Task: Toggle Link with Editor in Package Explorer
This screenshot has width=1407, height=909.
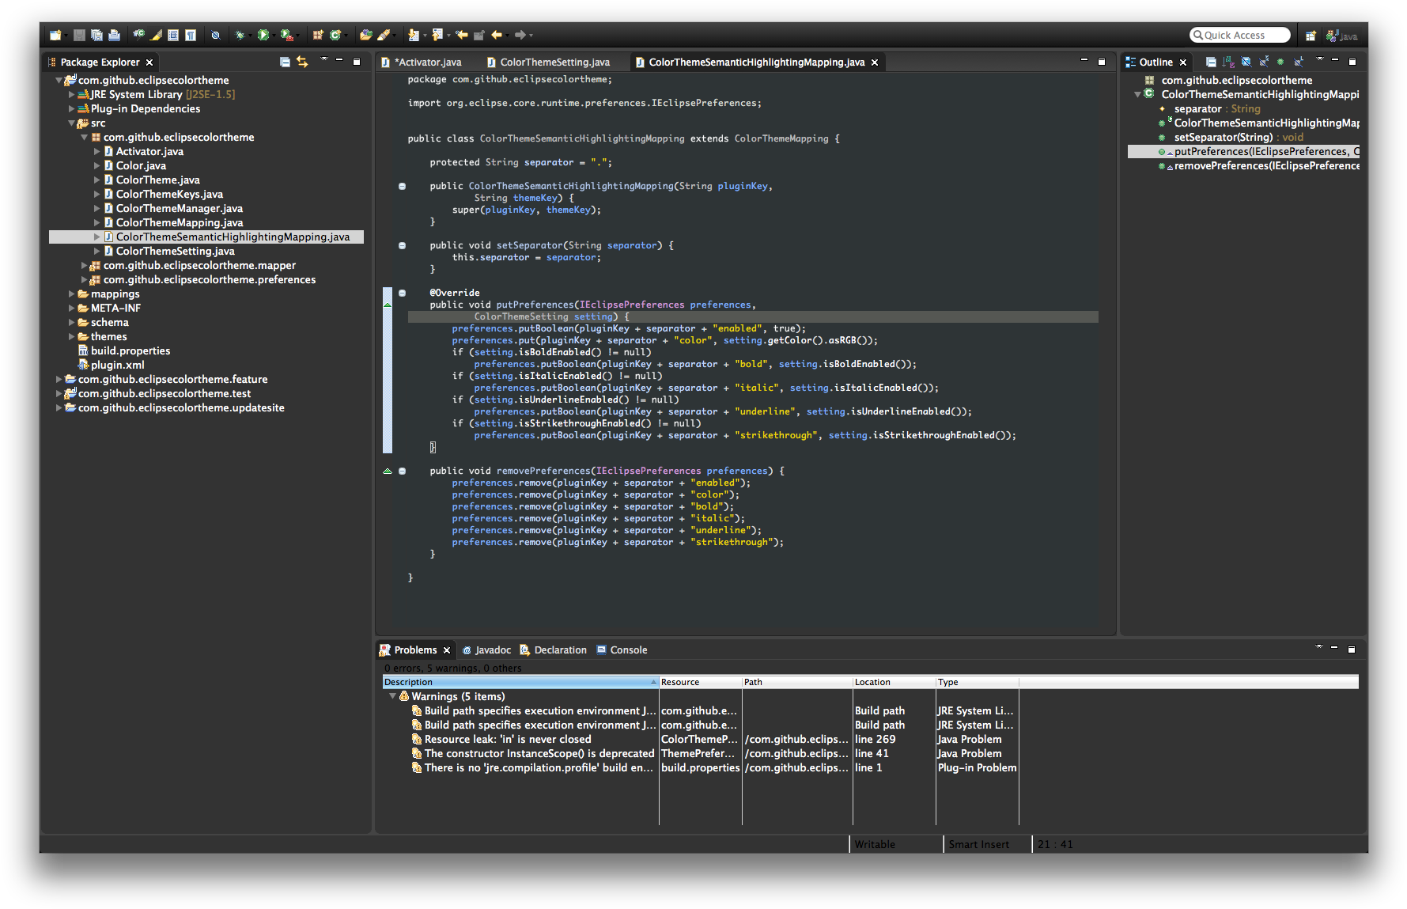Action: (x=302, y=62)
